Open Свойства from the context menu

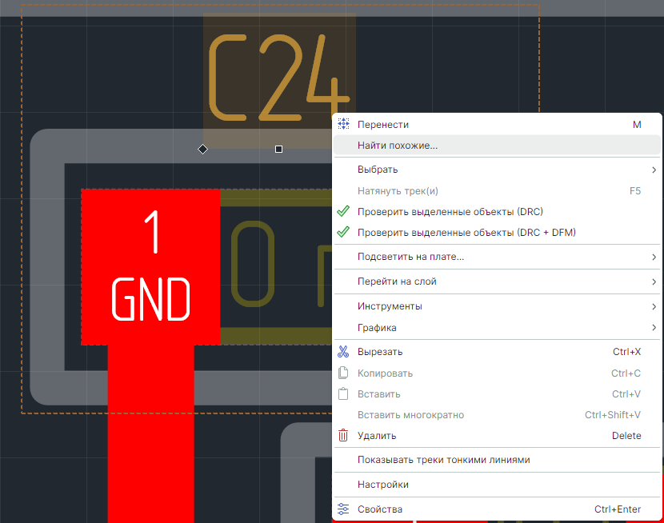point(497,509)
